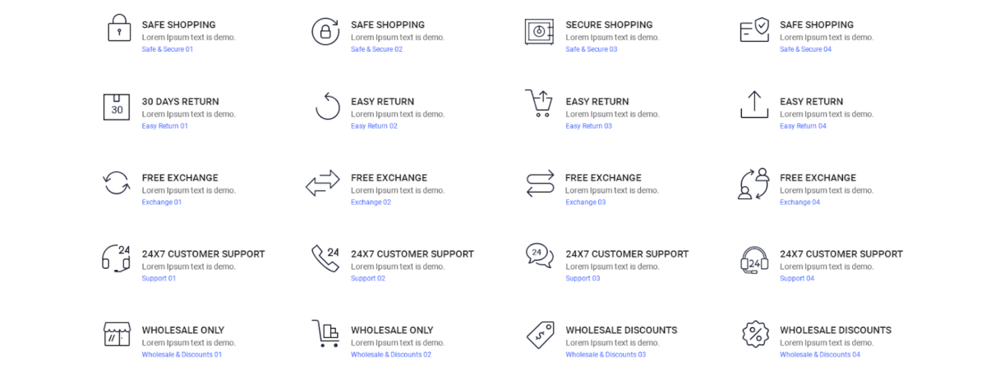
Task: Click the price tag Wholesale Discounts icon
Action: 540,334
